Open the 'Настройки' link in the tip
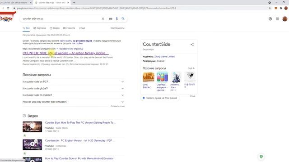 tap(77, 43)
